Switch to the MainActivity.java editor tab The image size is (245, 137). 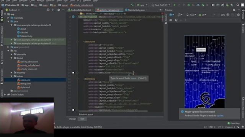point(136,10)
